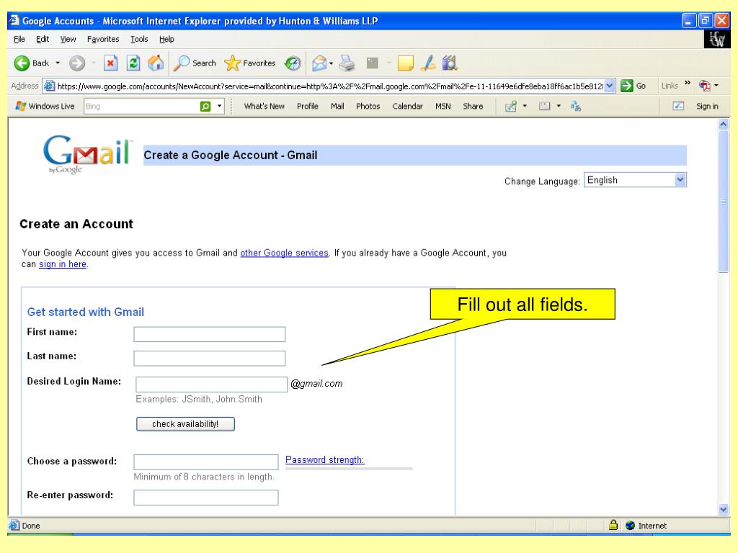The image size is (738, 553).
Task: Go to the Home page icon
Action: coord(156,63)
